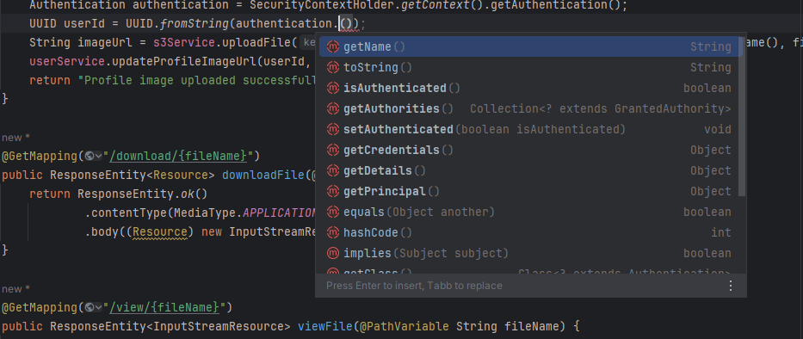Choose toString() from completion list
Viewport: 803px width, 339px height.
pyautogui.click(x=530, y=67)
